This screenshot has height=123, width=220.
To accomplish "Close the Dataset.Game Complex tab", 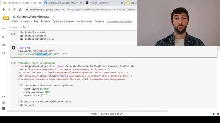I will [81, 3].
